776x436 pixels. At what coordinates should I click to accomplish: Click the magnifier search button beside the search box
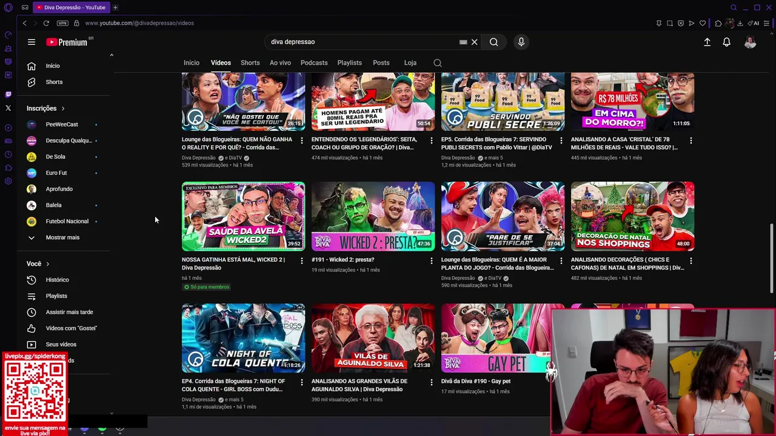coord(494,42)
